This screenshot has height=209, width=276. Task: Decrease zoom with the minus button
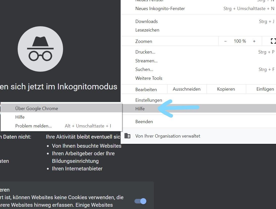click(225, 41)
